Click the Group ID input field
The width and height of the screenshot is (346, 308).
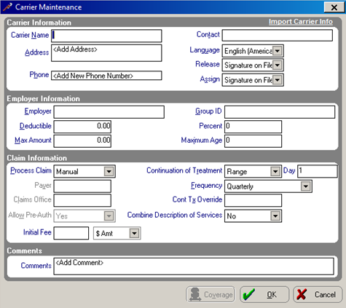click(280, 112)
